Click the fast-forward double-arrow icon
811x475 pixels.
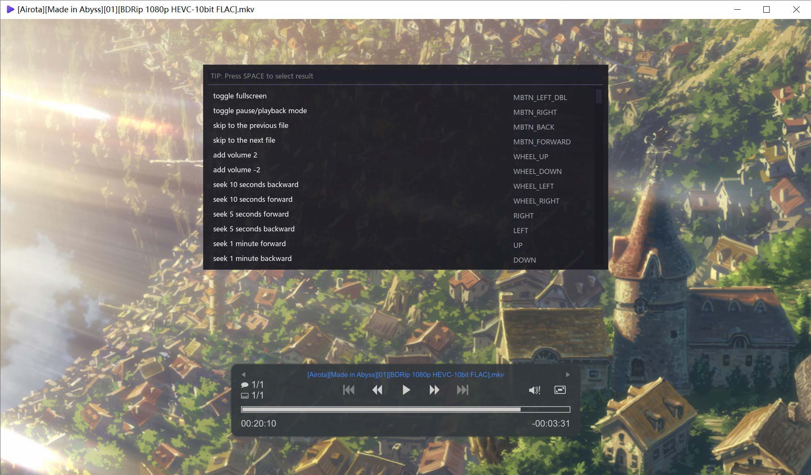pos(434,390)
